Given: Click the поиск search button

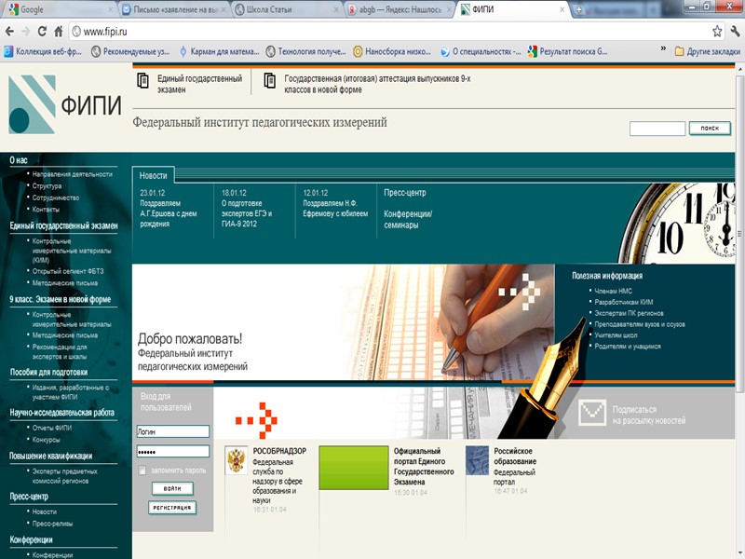Looking at the screenshot, I should pos(710,128).
